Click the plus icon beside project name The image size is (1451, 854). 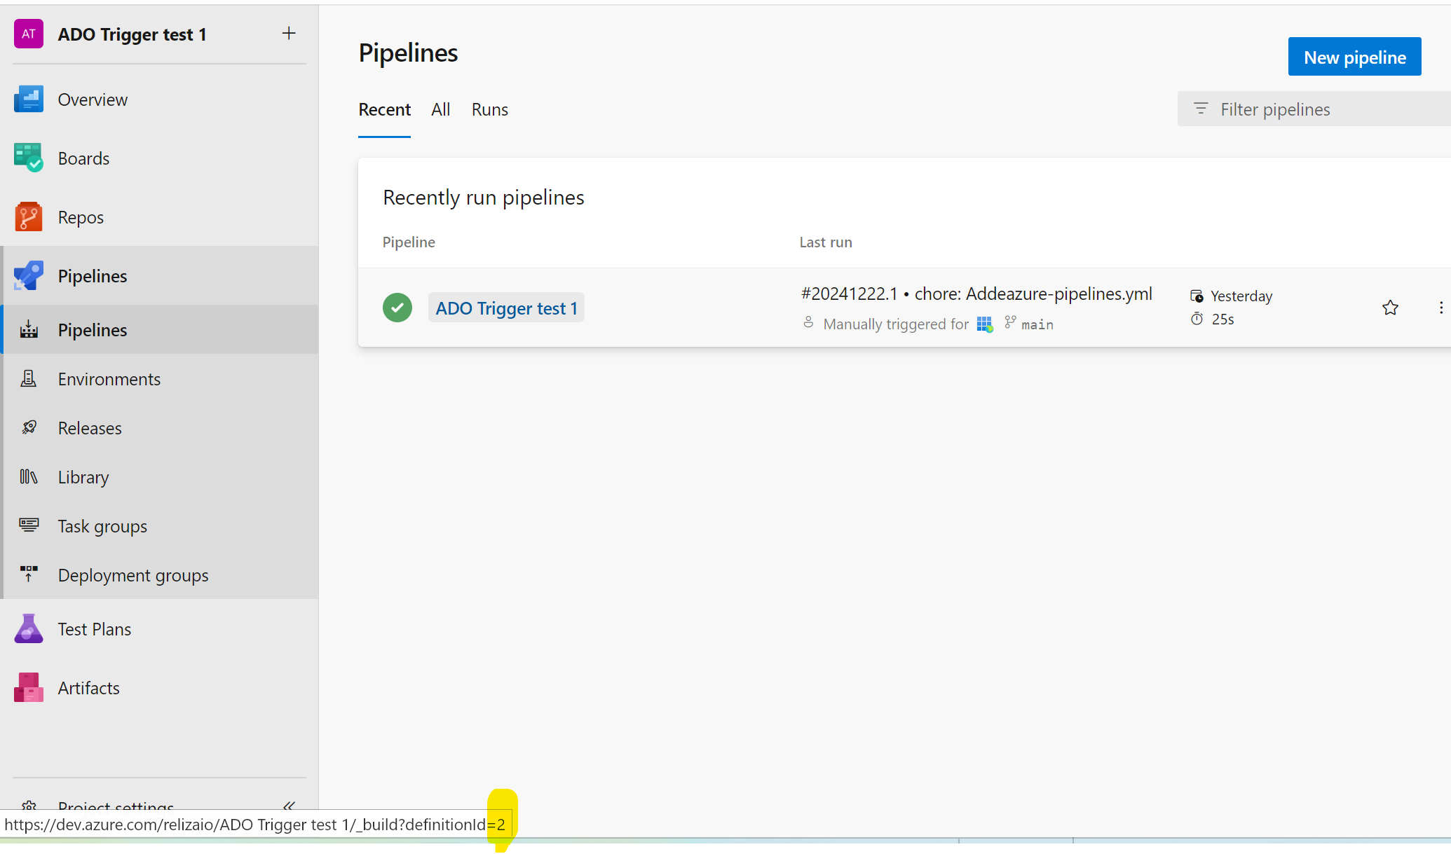coord(289,34)
